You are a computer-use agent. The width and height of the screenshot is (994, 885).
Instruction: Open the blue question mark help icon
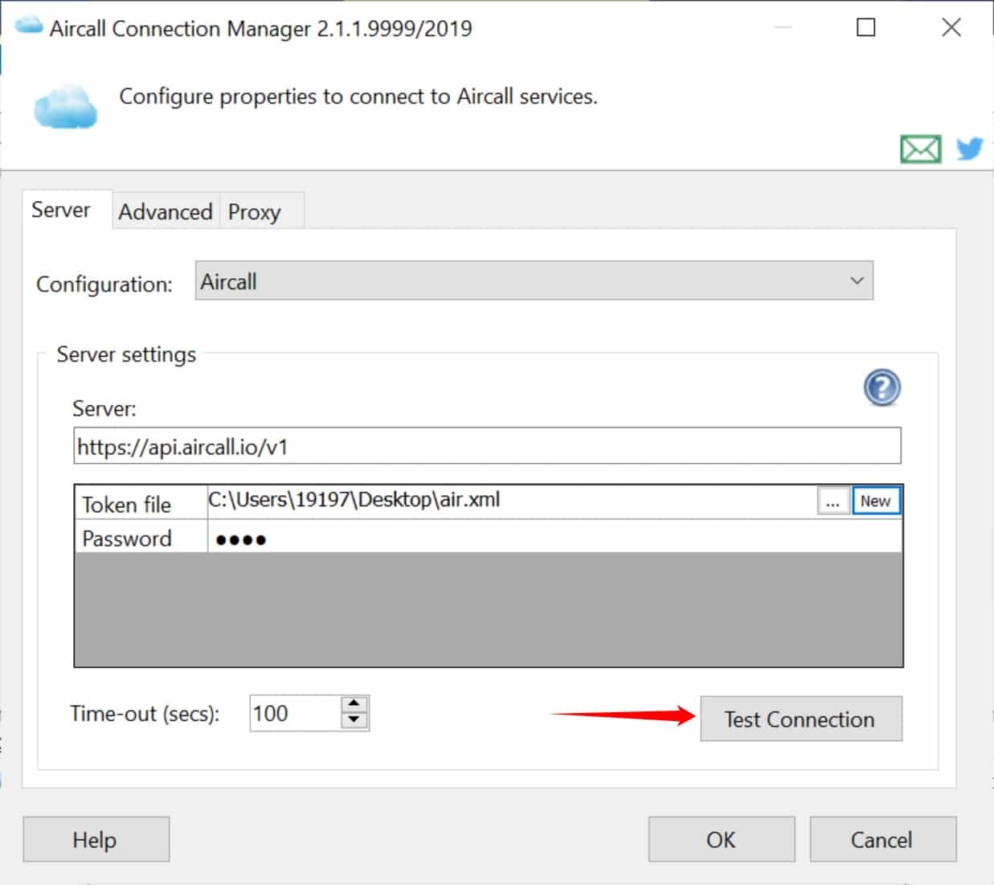[x=882, y=388]
